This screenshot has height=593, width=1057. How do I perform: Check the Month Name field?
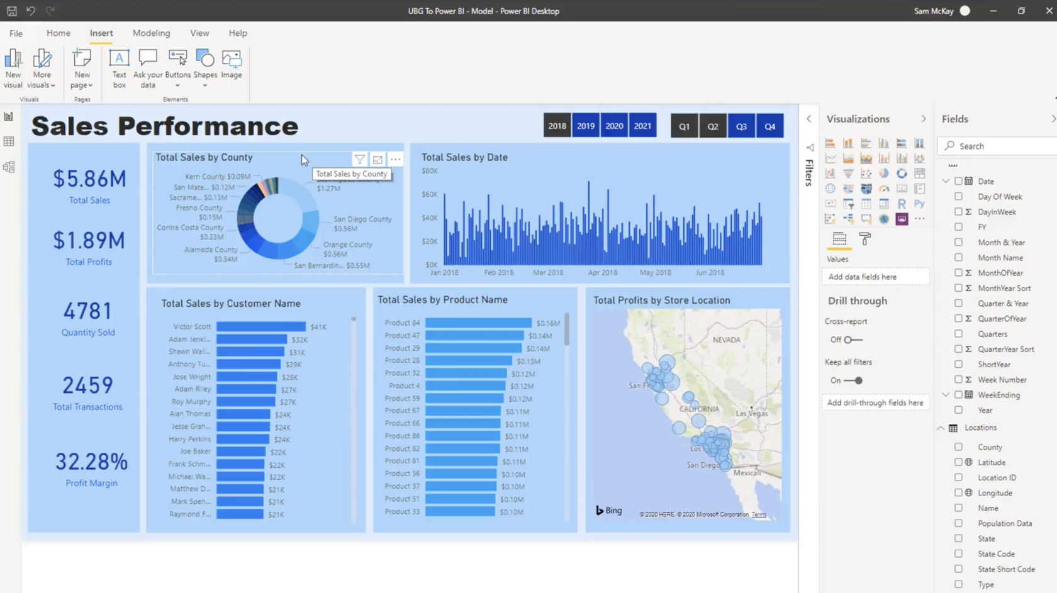(x=958, y=257)
